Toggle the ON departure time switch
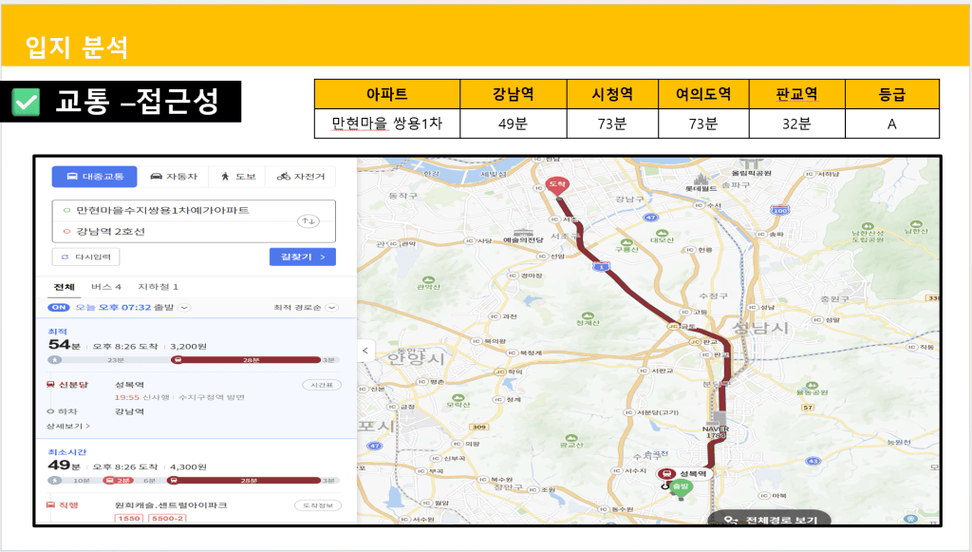This screenshot has height=552, width=972. (59, 307)
